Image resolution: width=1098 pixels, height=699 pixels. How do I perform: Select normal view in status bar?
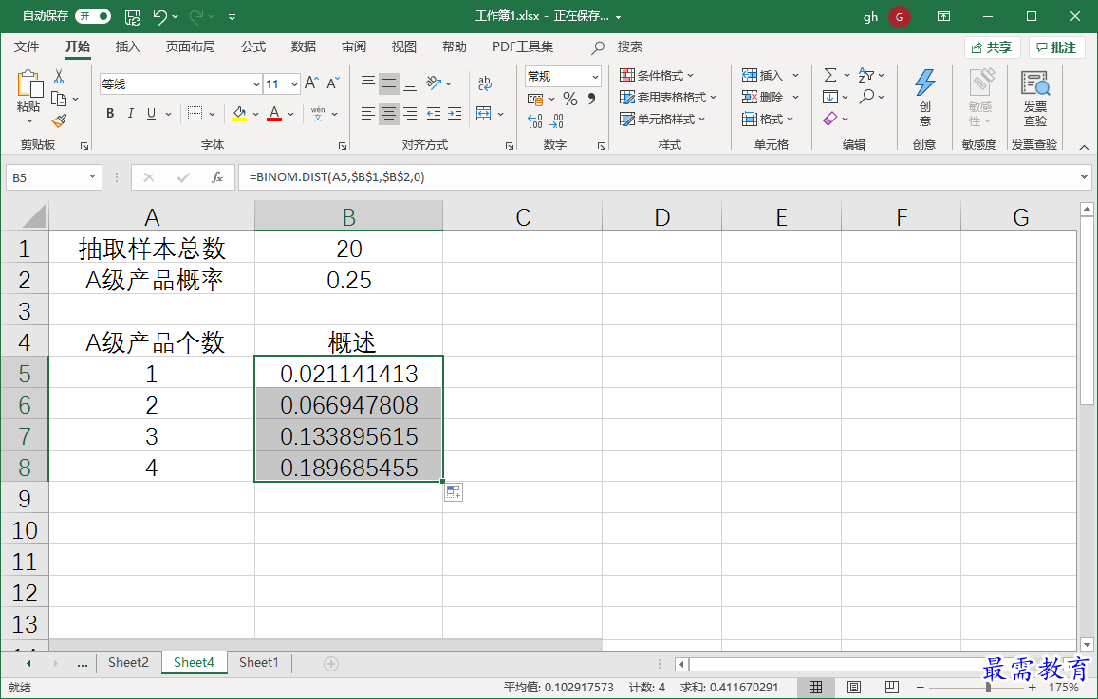click(x=816, y=687)
